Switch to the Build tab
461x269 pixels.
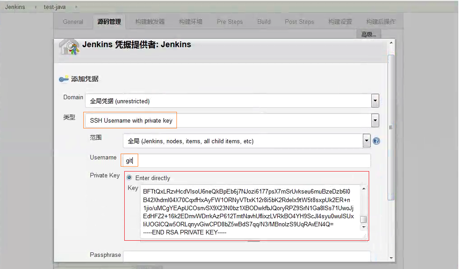(x=264, y=22)
